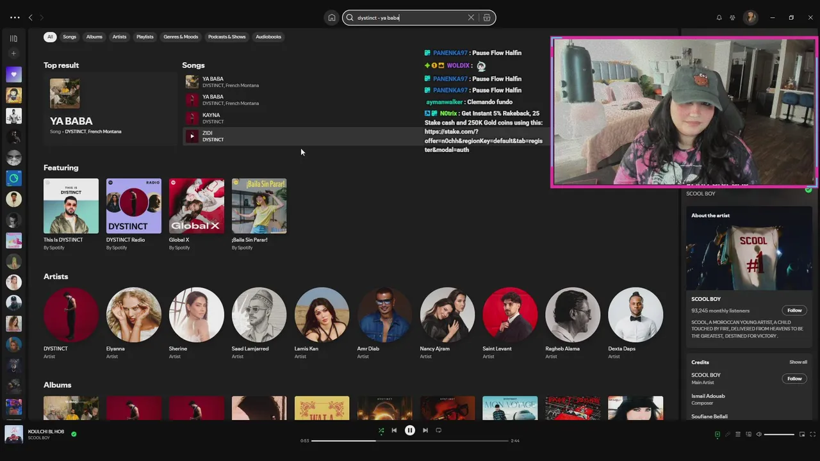Open the miniplayer
820x461 pixels.
tap(801, 434)
